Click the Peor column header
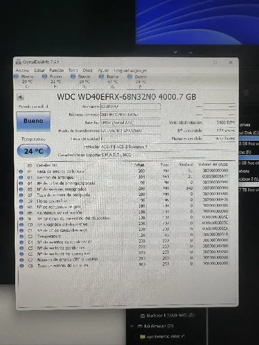The image size is (259, 345). coord(165,164)
